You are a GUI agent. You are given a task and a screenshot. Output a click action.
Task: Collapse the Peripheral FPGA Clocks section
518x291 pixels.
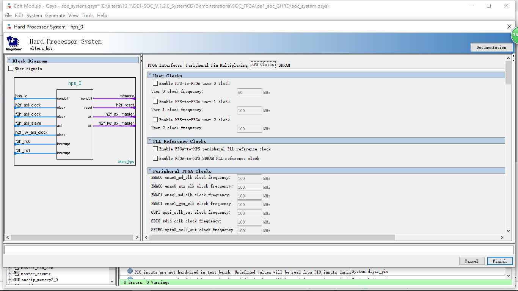150,171
